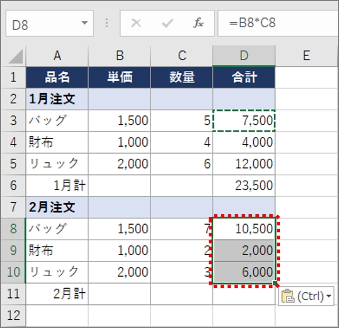Select column A header

click(x=57, y=55)
